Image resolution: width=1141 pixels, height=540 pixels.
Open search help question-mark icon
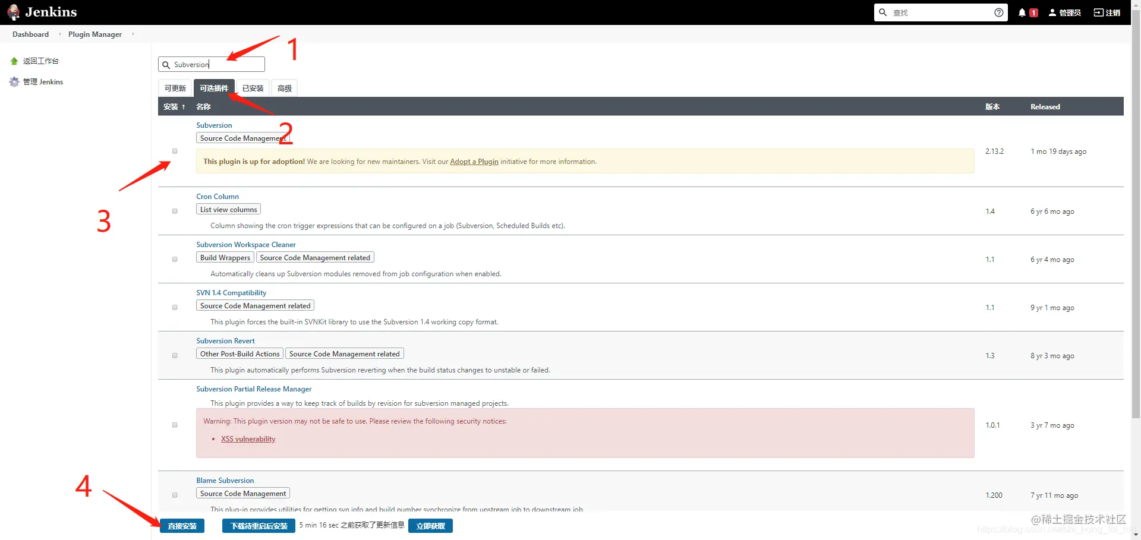click(x=999, y=12)
